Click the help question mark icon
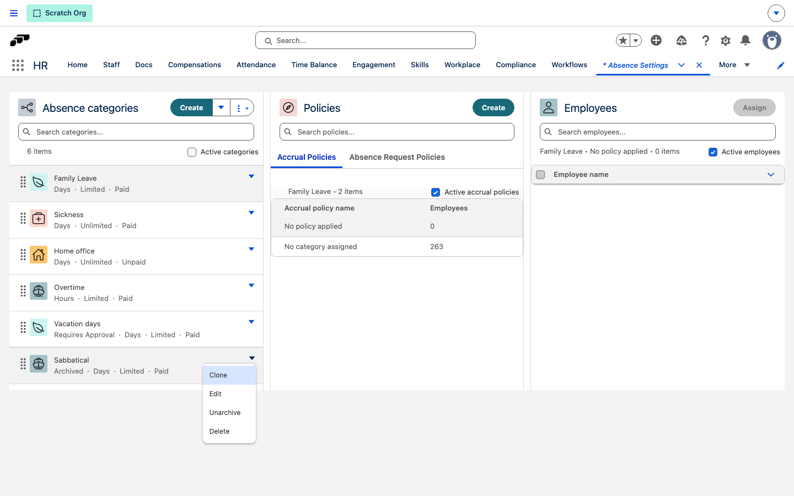 coord(706,40)
